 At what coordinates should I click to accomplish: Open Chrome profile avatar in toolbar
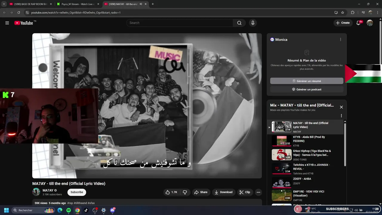coord(370,13)
